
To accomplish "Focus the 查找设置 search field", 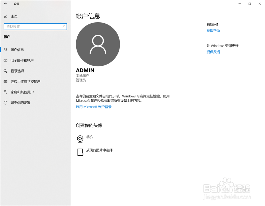I will 35,27.
